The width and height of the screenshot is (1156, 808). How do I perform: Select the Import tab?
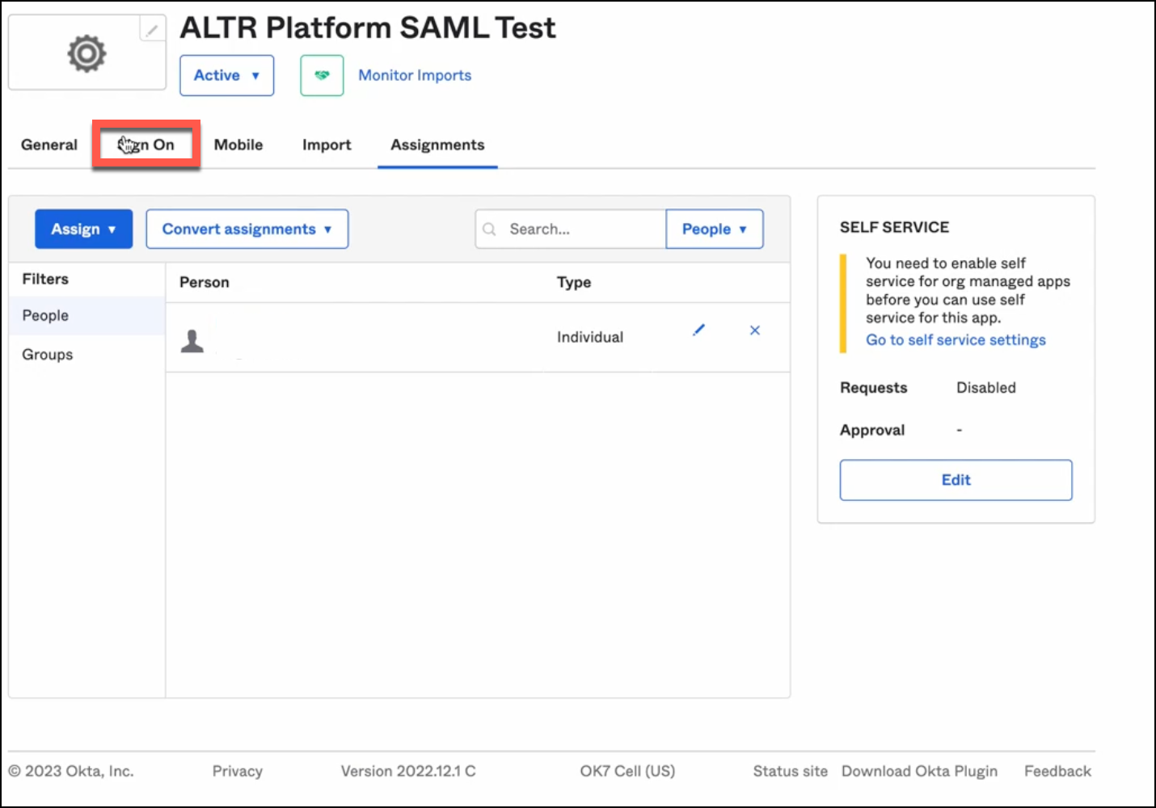[x=327, y=145]
